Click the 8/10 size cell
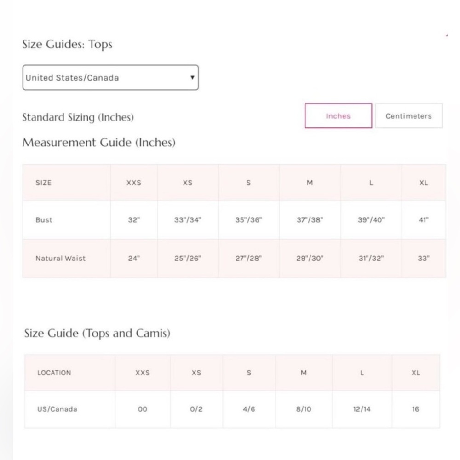 click(304, 409)
